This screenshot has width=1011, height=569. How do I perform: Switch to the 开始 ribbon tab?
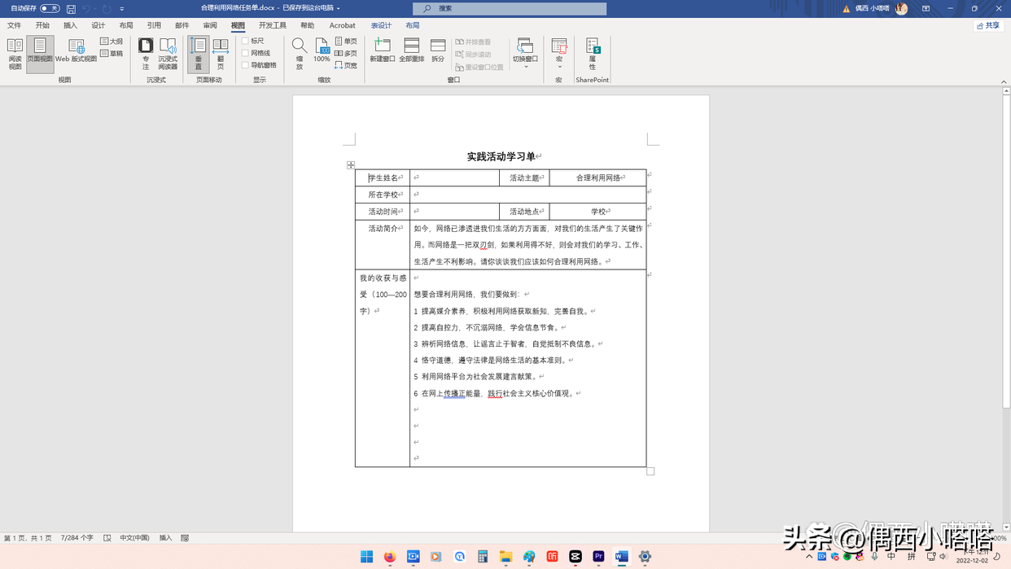pos(41,25)
